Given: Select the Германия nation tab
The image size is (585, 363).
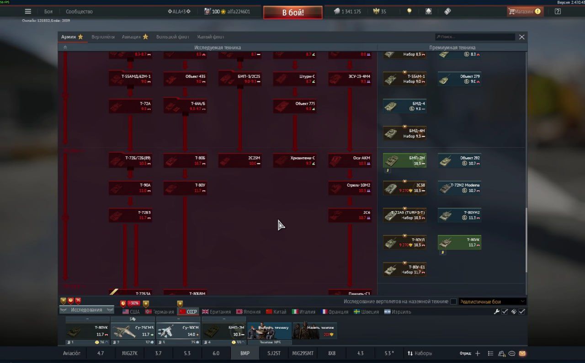Looking at the screenshot, I should (x=159, y=312).
